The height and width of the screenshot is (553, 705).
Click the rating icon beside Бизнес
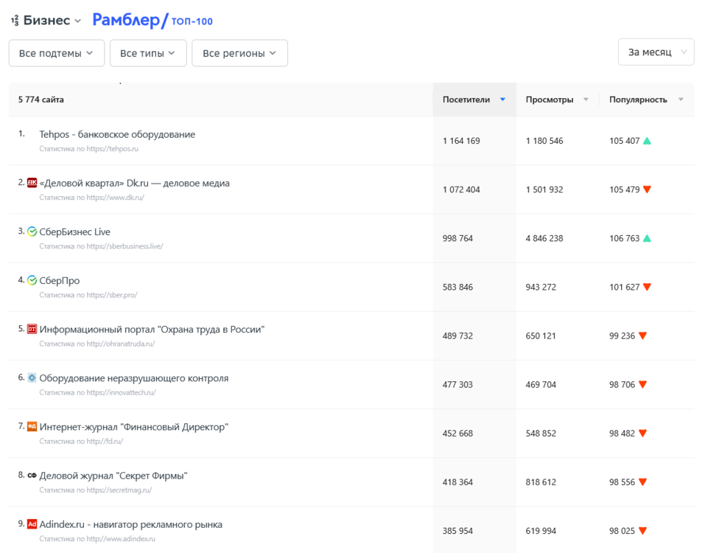click(x=15, y=20)
